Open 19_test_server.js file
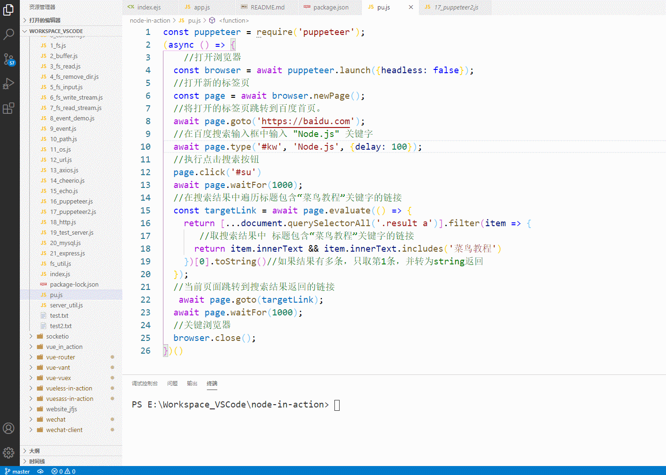This screenshot has width=666, height=475. tap(72, 232)
